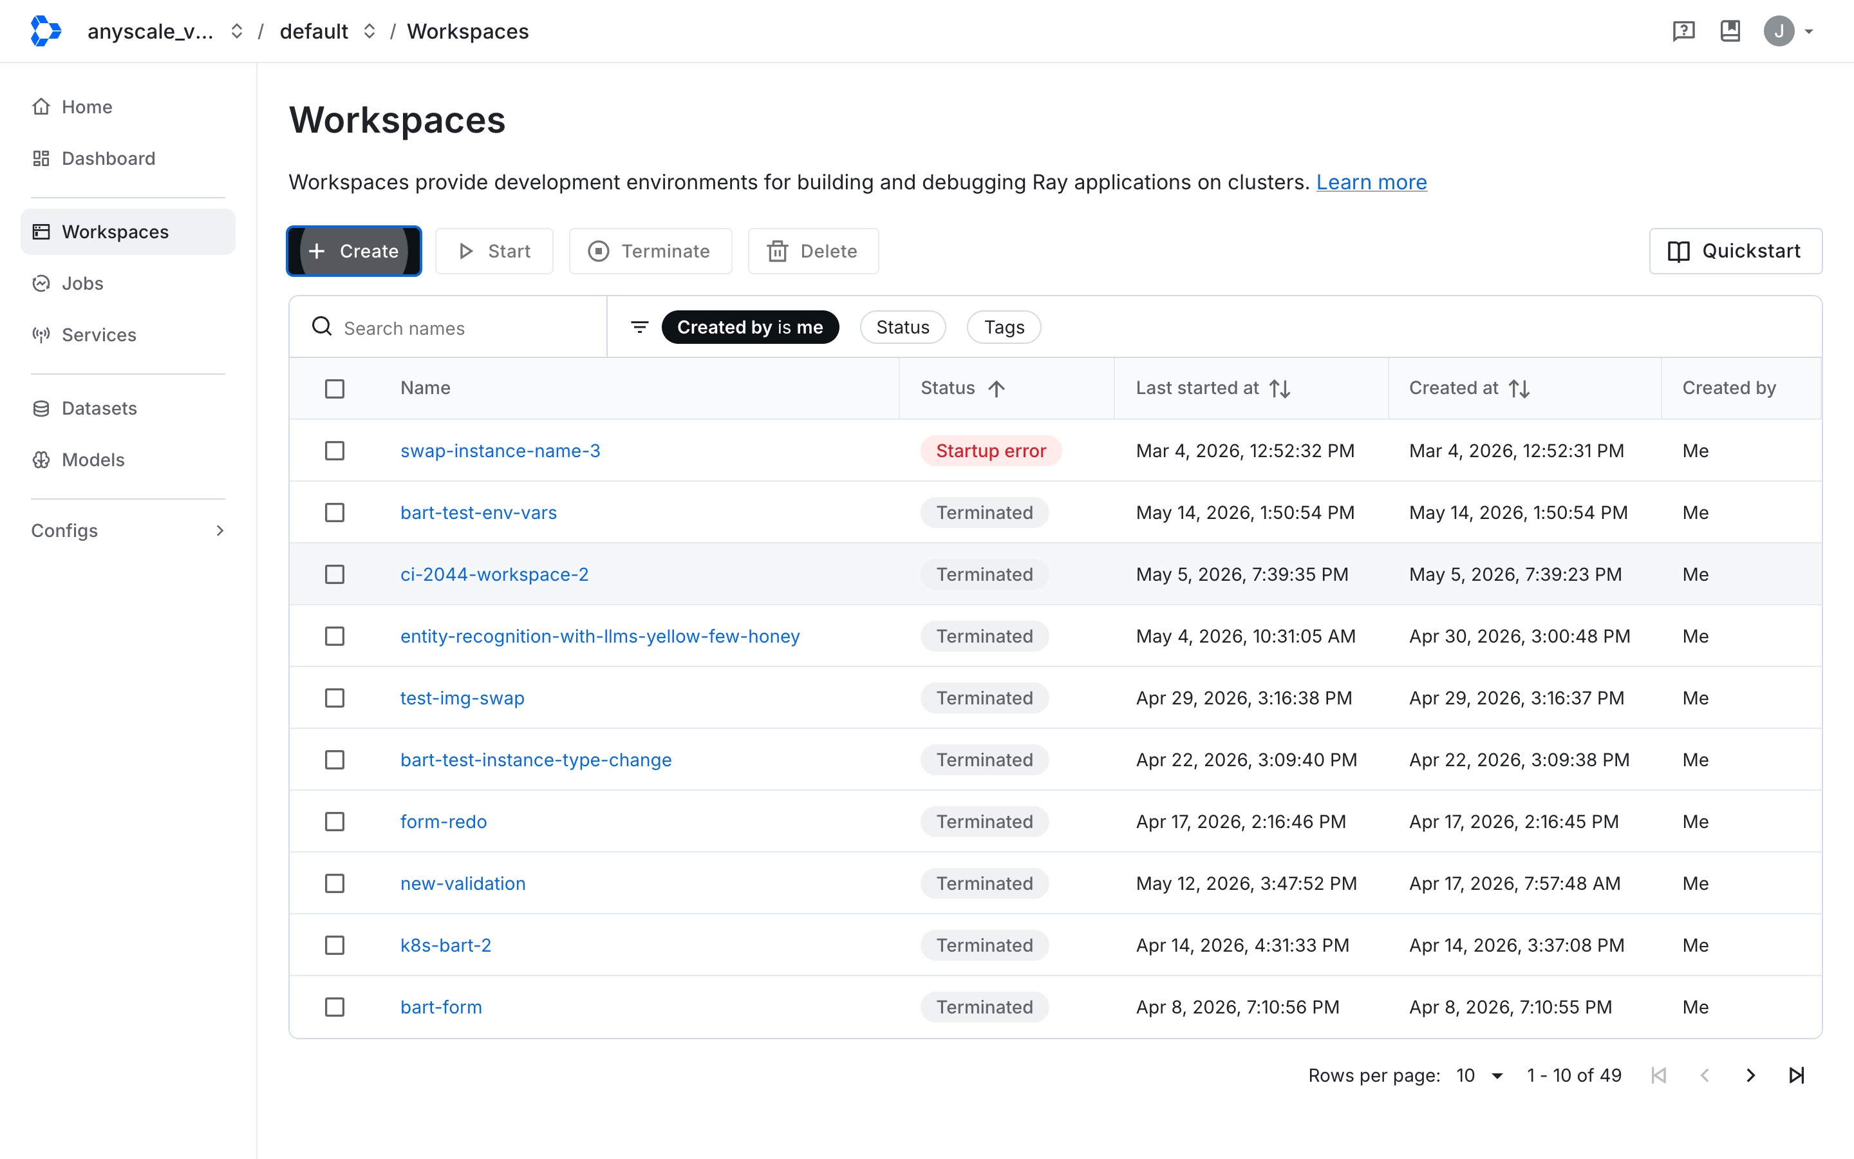Viewport: 1854px width, 1159px height.
Task: Open form-redo workspace
Action: [443, 822]
